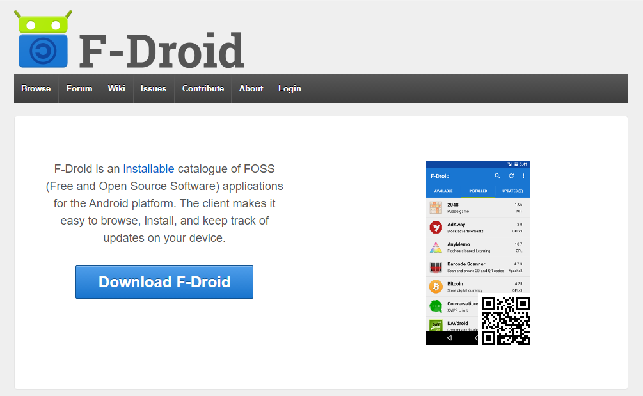Image resolution: width=643 pixels, height=396 pixels.
Task: Click the Bitcoin app icon
Action: click(436, 287)
